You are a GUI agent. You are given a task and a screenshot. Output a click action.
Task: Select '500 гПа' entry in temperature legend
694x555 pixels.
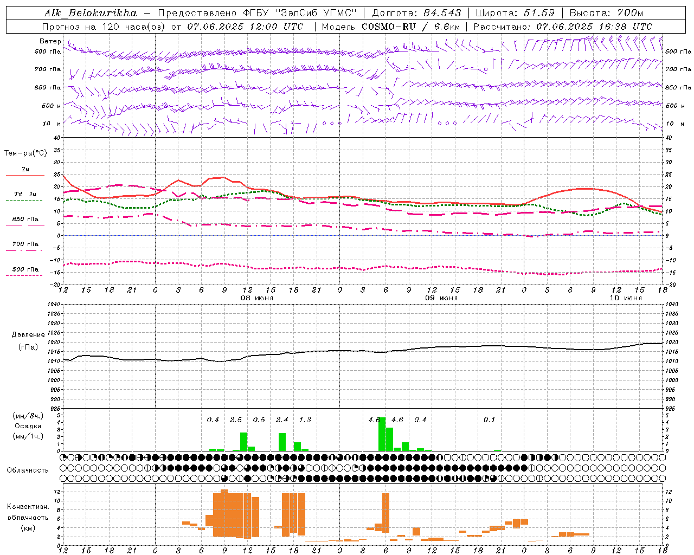coord(25,269)
